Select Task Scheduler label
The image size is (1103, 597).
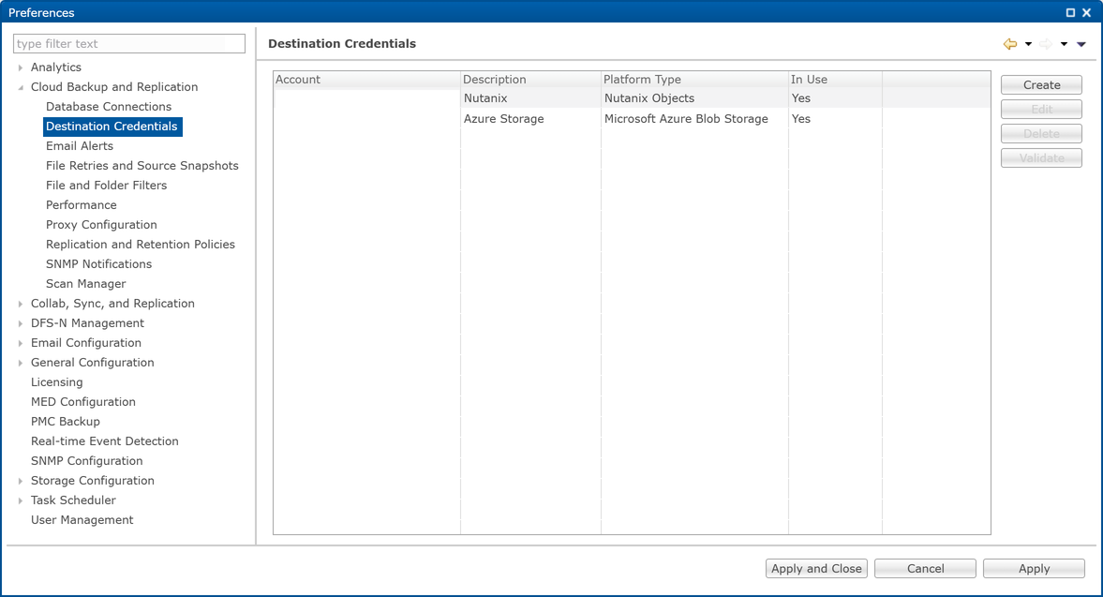pos(73,500)
